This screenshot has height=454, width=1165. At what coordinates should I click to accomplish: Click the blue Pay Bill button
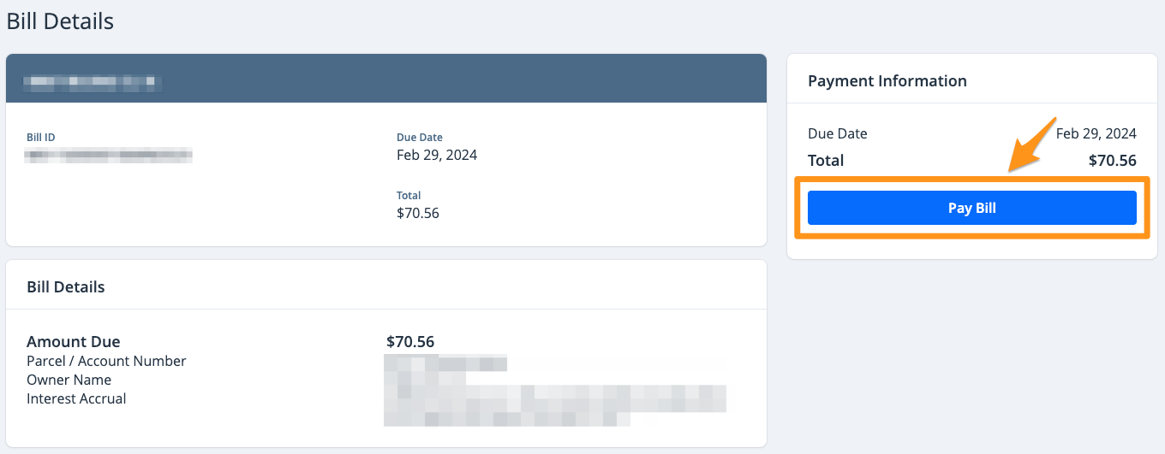click(x=971, y=208)
